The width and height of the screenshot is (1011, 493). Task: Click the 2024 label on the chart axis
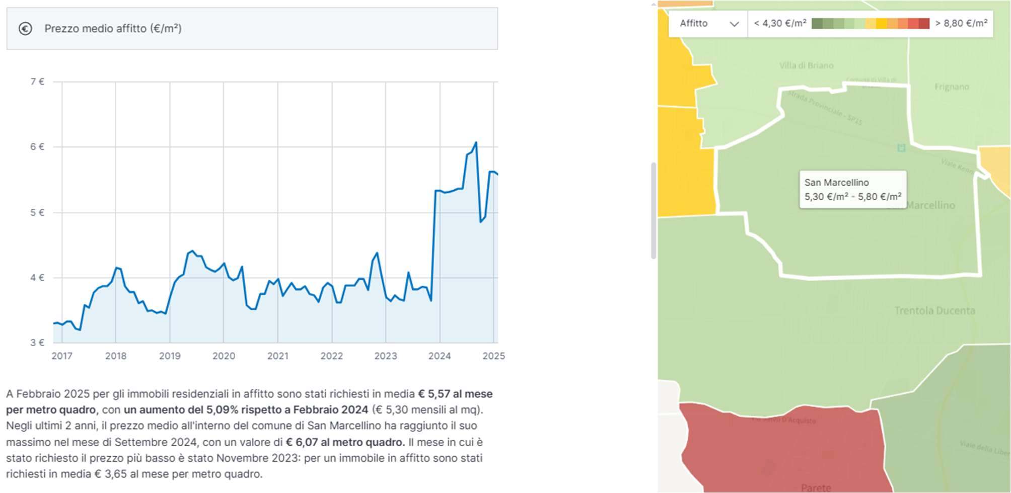click(440, 356)
